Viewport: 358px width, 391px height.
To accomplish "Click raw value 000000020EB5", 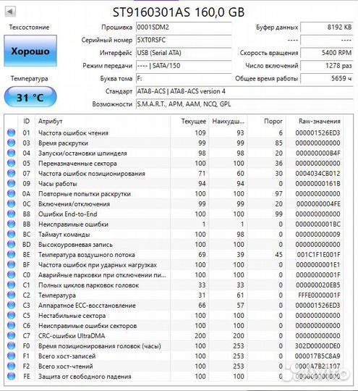I will [318, 285].
